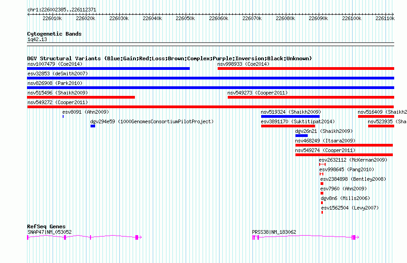Click the nsv549274 (Cooper2011) red bar
The width and height of the screenshot is (407, 263).
tap(344, 155)
